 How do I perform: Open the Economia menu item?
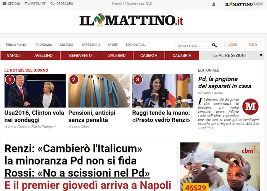tap(43, 45)
